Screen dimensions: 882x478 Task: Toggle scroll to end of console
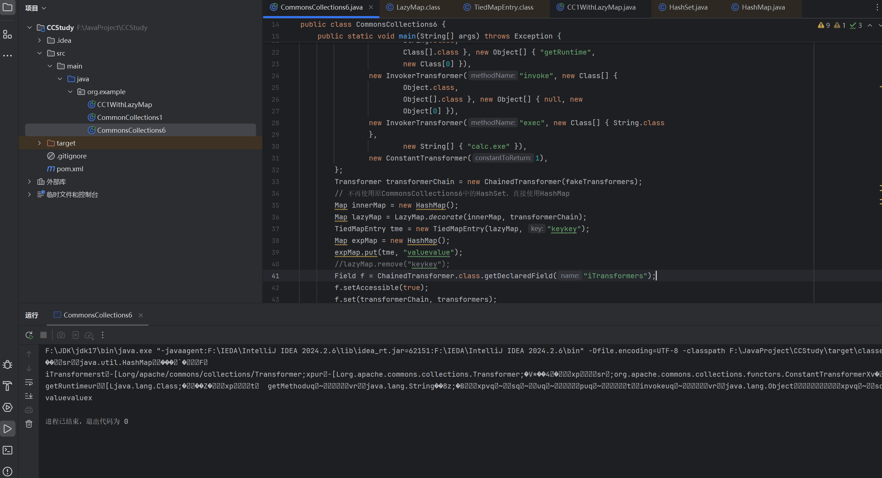pyautogui.click(x=29, y=396)
